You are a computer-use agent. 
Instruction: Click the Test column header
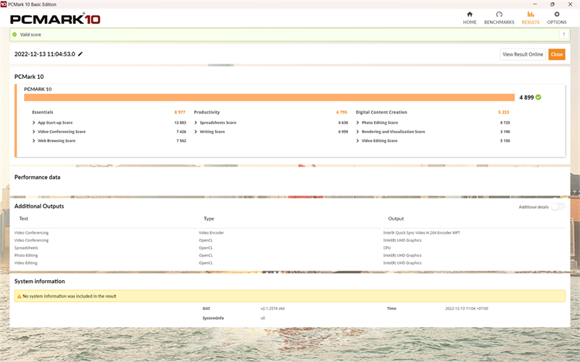click(24, 219)
